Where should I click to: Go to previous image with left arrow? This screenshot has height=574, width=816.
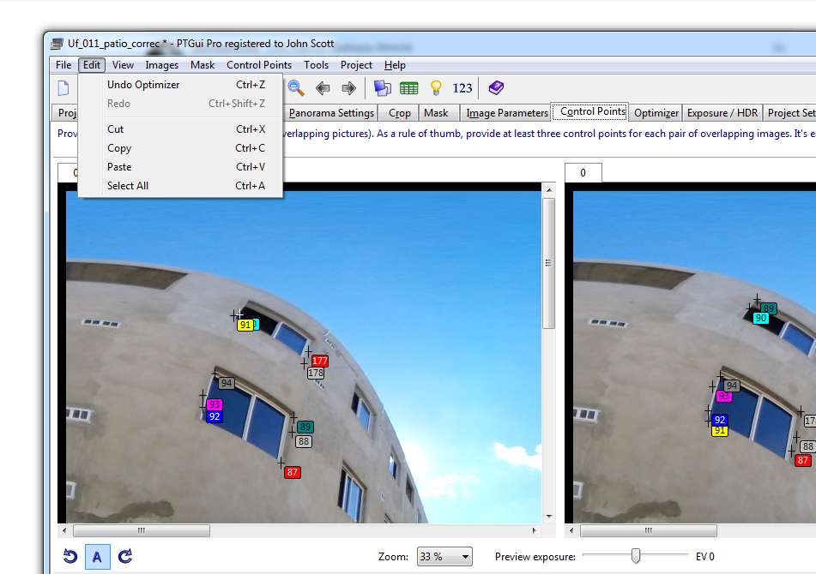323,87
